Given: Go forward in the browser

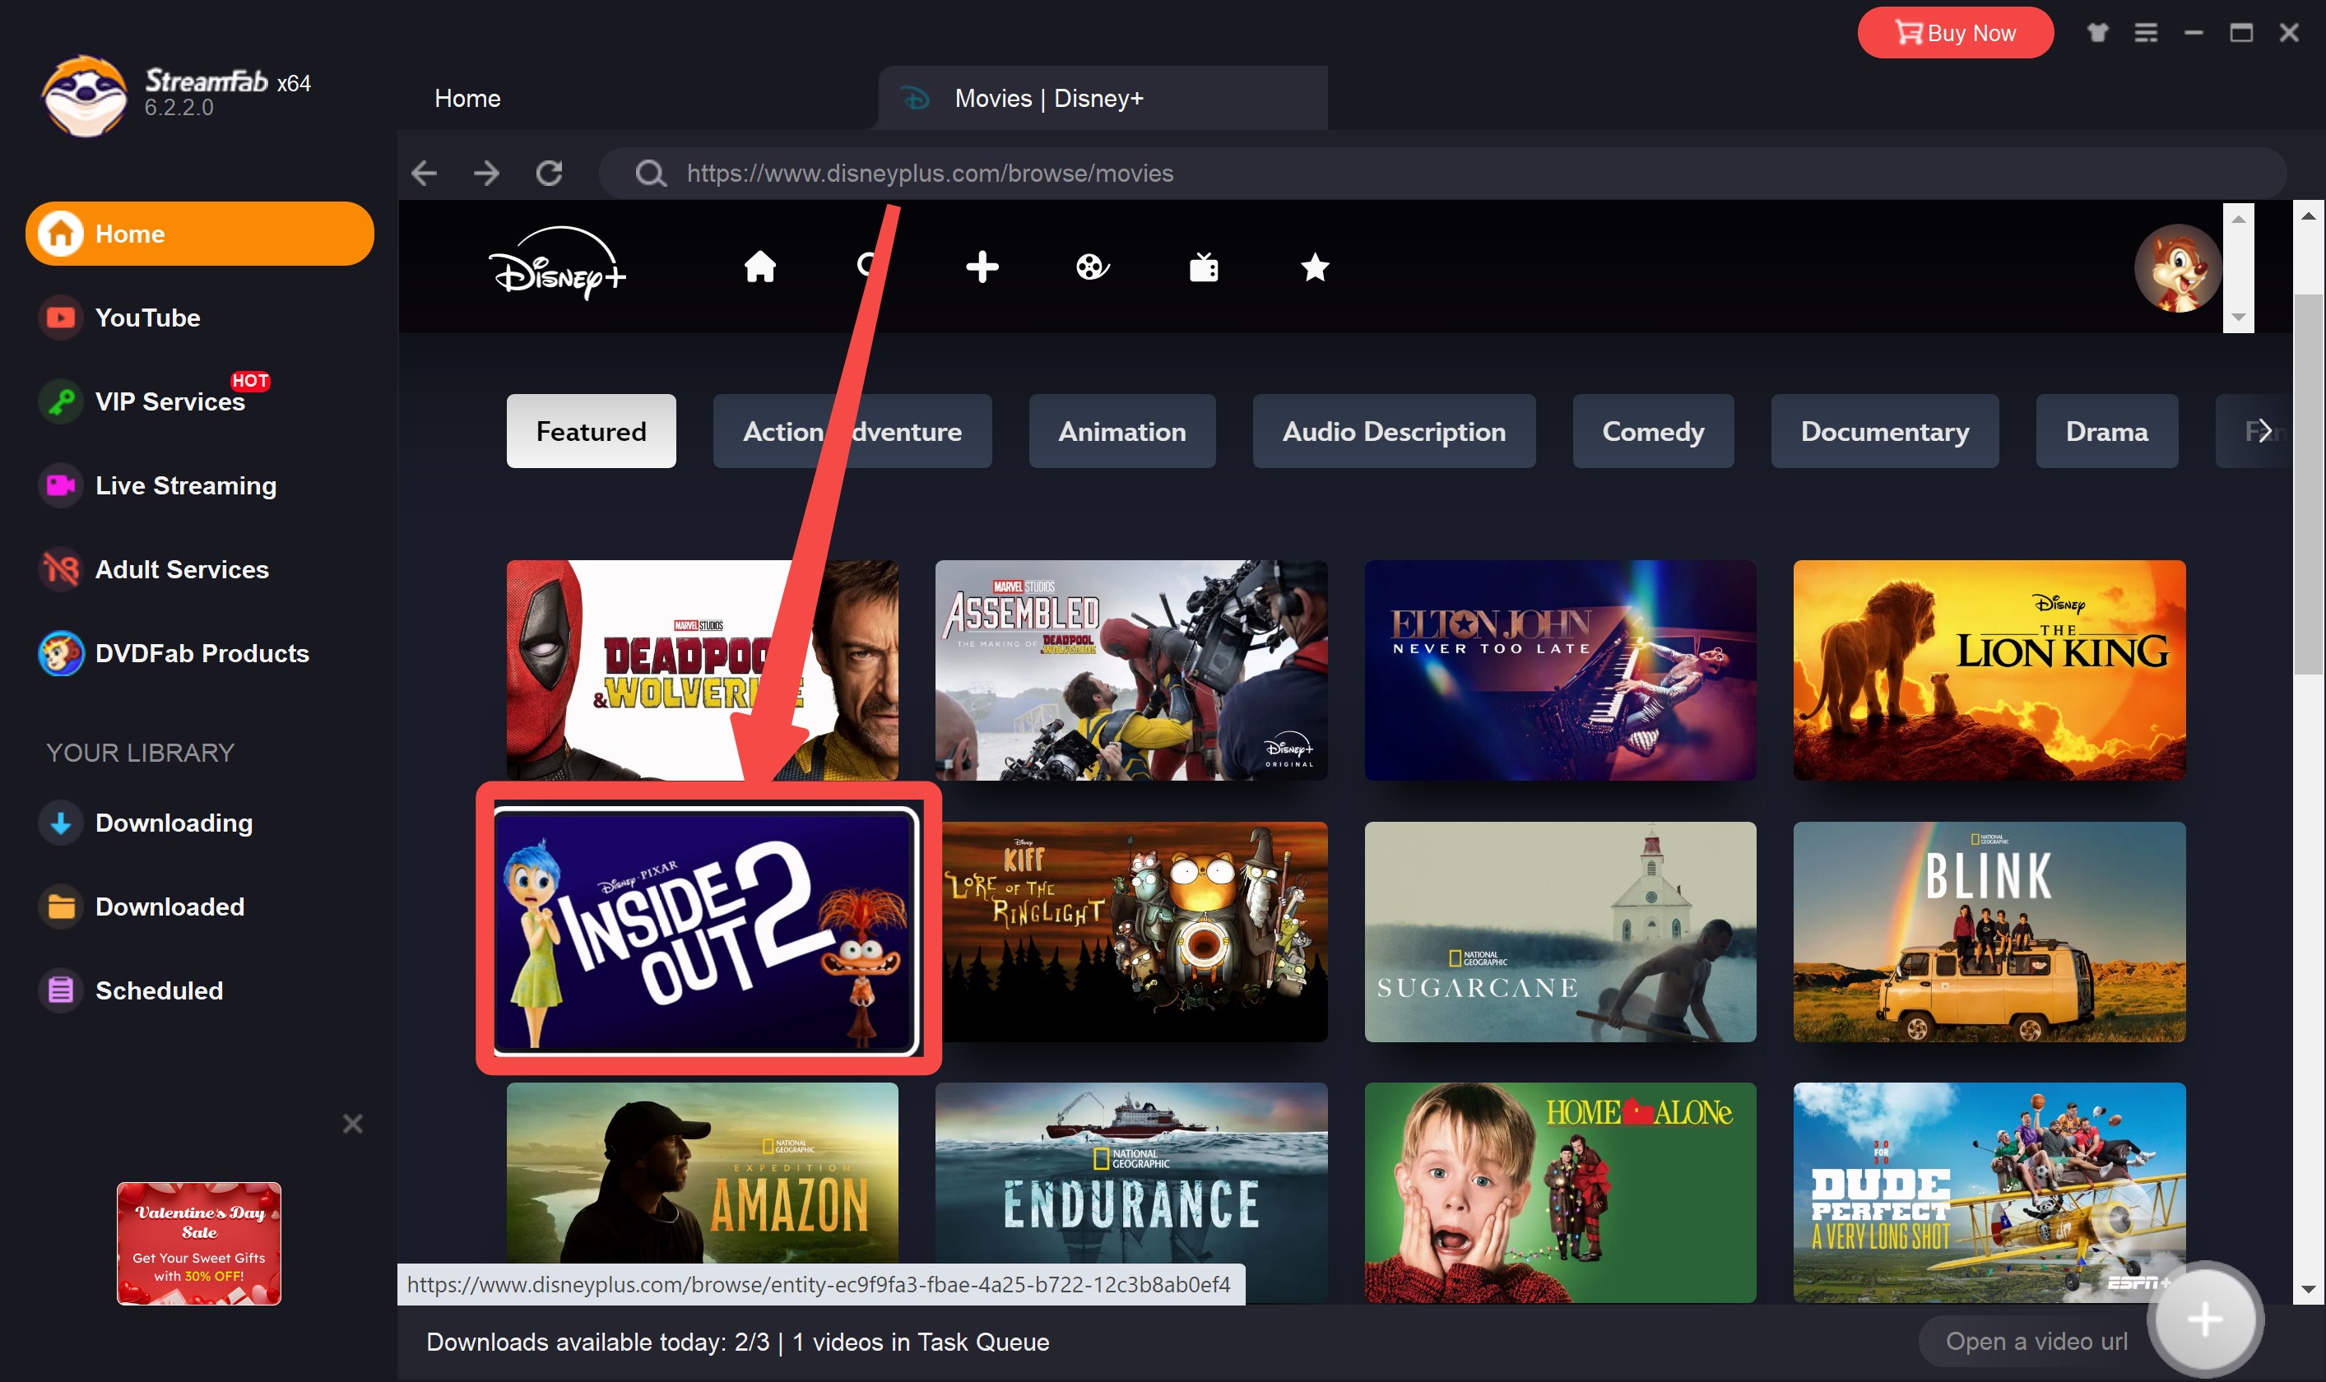Looking at the screenshot, I should [486, 172].
